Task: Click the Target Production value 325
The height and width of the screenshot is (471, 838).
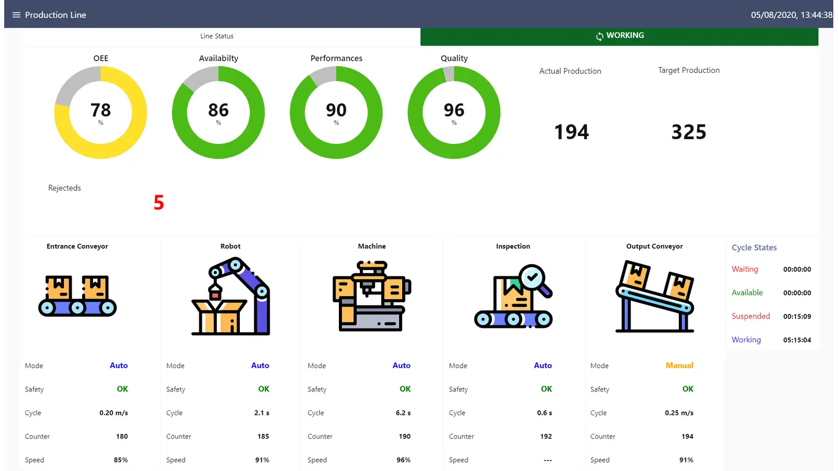Action: tap(689, 132)
